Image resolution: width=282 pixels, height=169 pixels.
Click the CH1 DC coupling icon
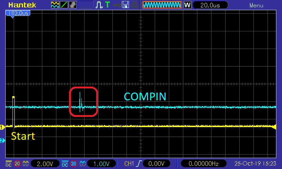coord(8,164)
